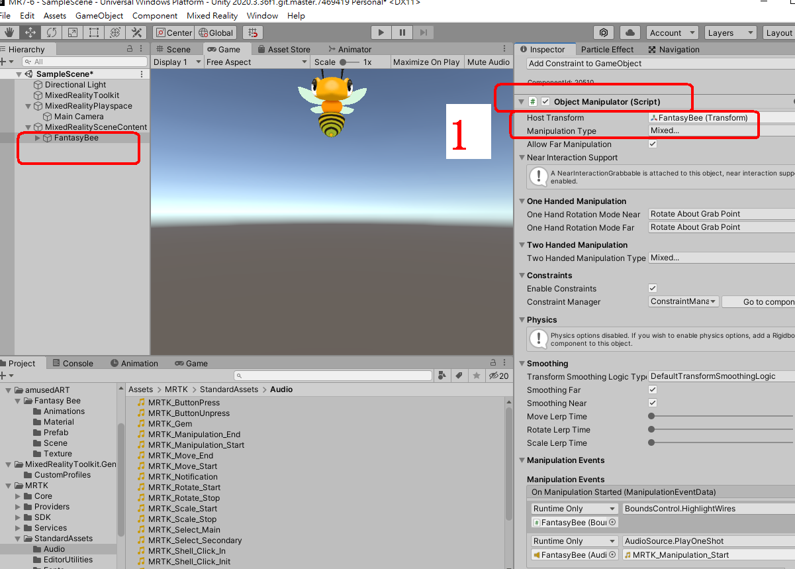Select the combined Transform tool
The image size is (795, 569).
(x=115, y=32)
